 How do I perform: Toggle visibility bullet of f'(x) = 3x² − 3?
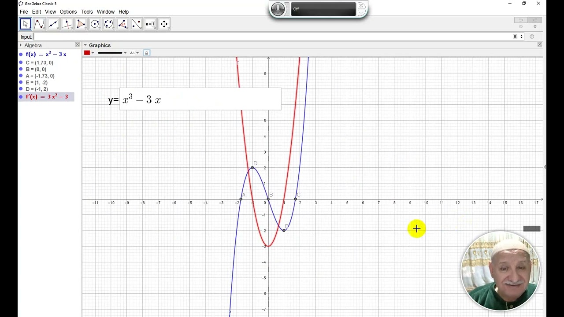[21, 96]
